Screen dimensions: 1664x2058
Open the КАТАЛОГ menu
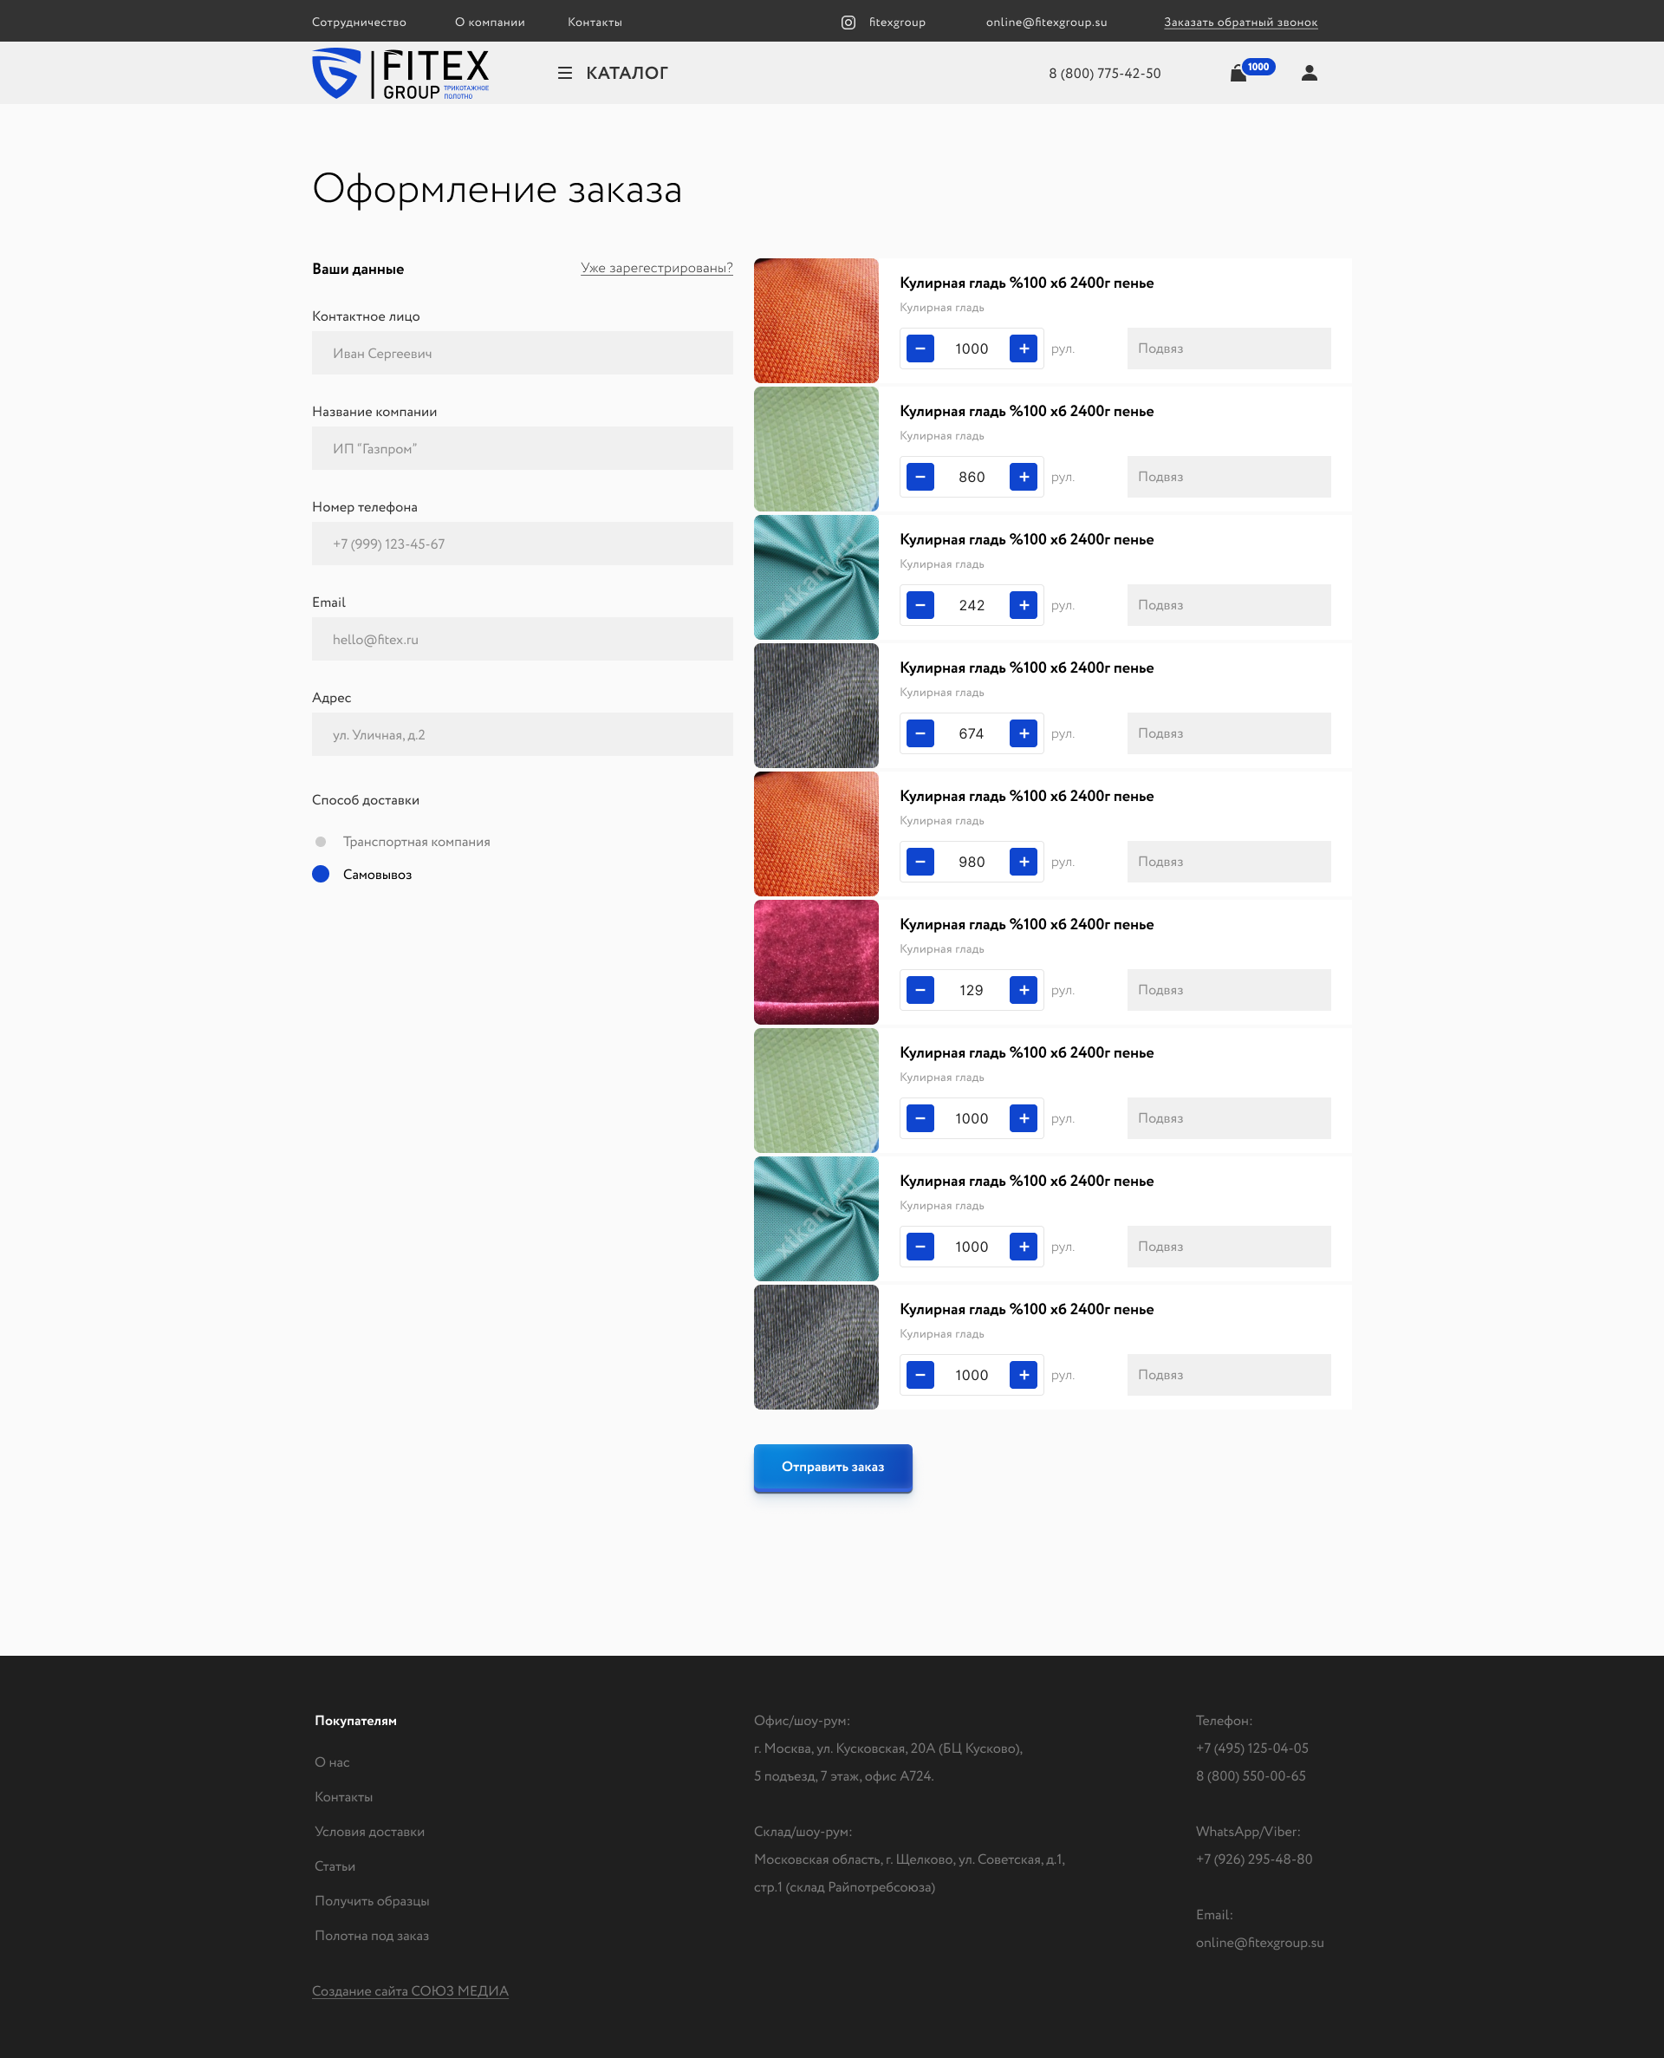pos(626,73)
